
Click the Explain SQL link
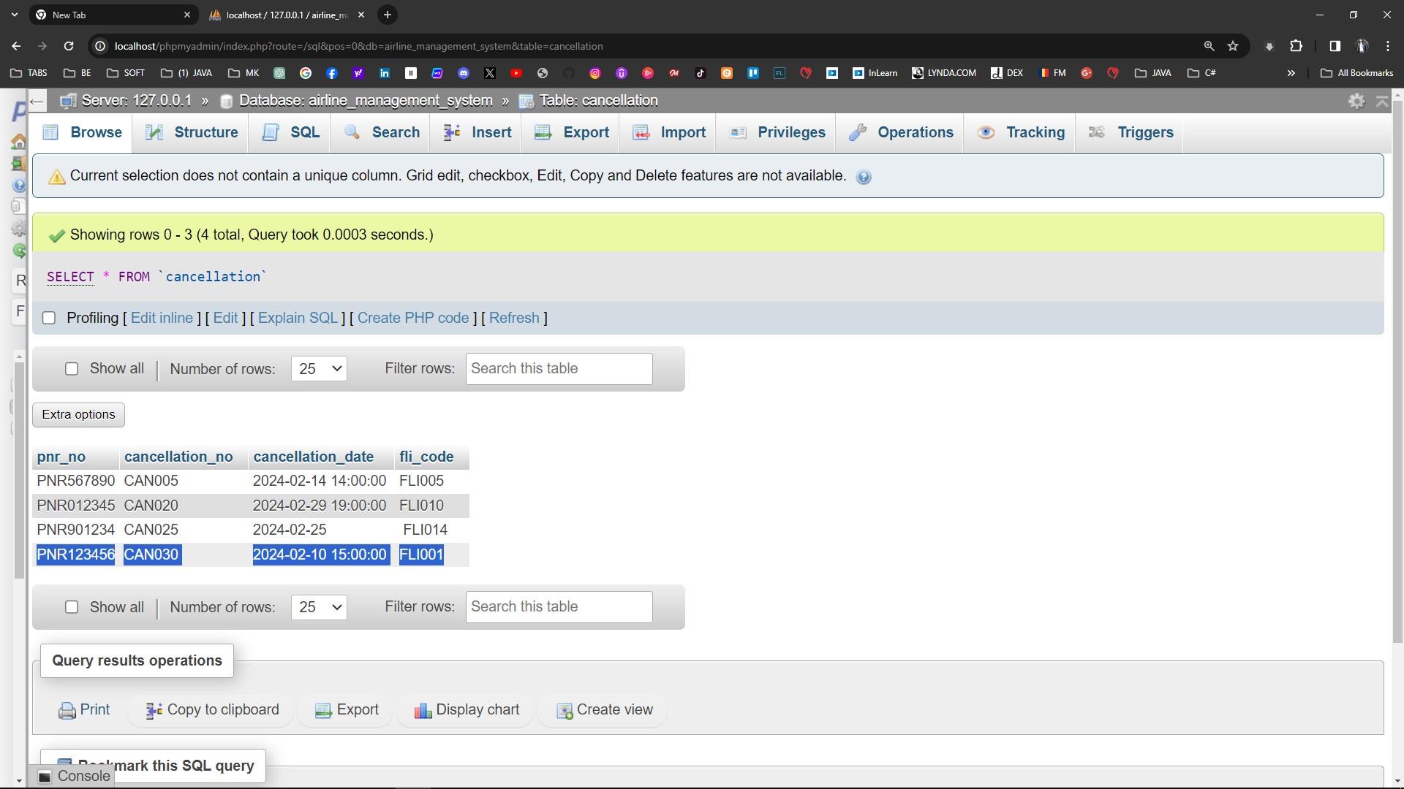click(298, 318)
